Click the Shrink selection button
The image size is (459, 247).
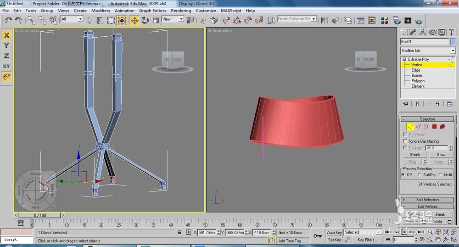click(x=415, y=155)
